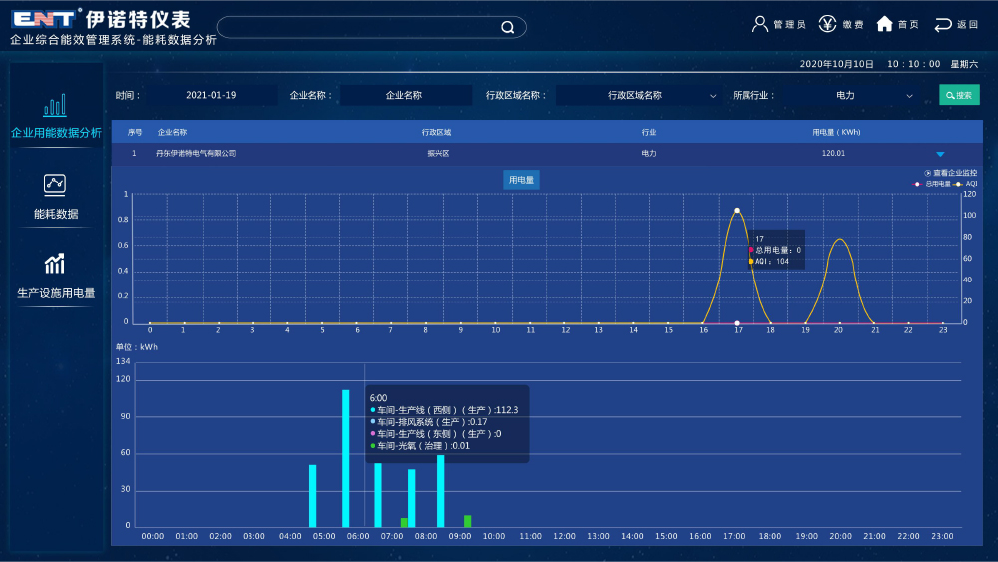Open the 查看企业监控 link
Viewport: 998px width, 562px height.
tap(951, 173)
